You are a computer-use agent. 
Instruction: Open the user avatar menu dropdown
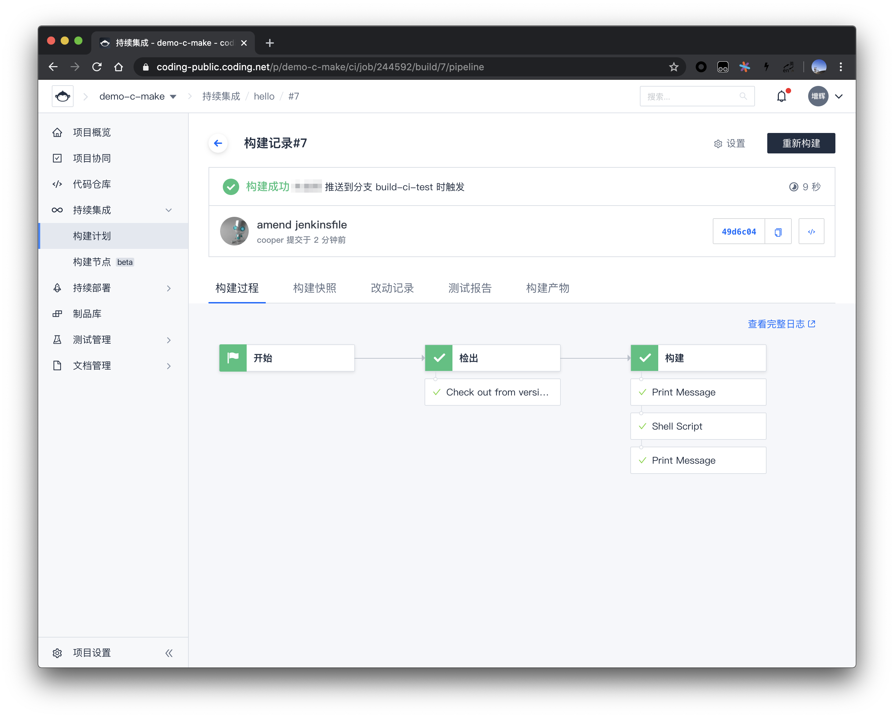[x=838, y=96]
